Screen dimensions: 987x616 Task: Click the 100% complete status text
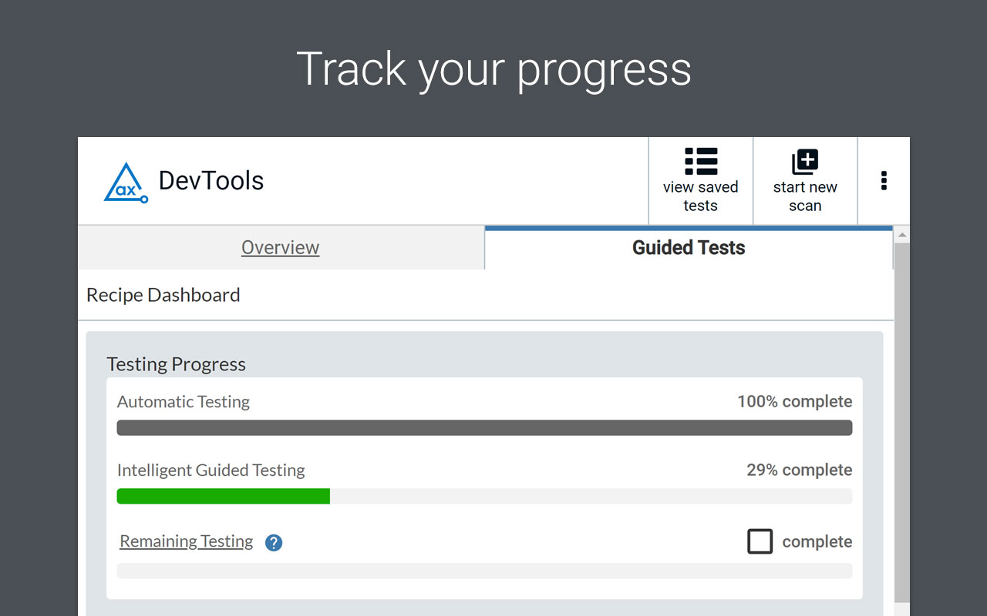(x=794, y=401)
